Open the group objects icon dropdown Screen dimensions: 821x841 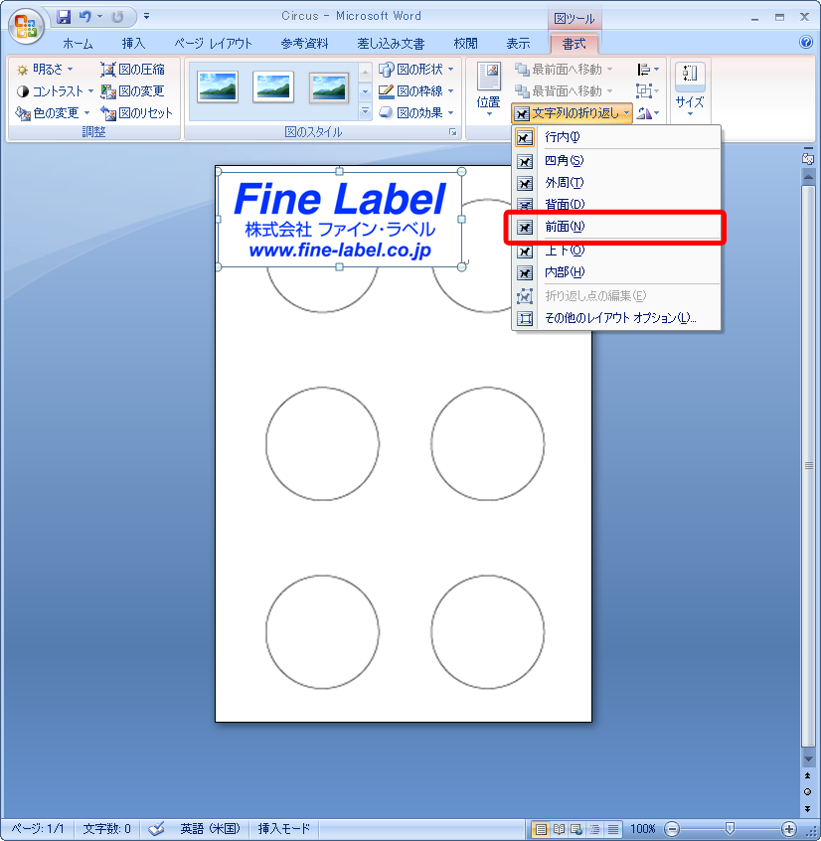tap(648, 91)
